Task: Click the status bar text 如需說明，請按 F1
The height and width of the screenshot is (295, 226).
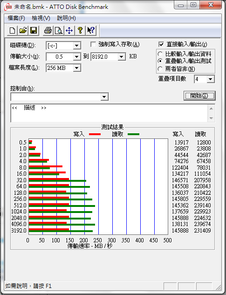Action: tap(28, 286)
